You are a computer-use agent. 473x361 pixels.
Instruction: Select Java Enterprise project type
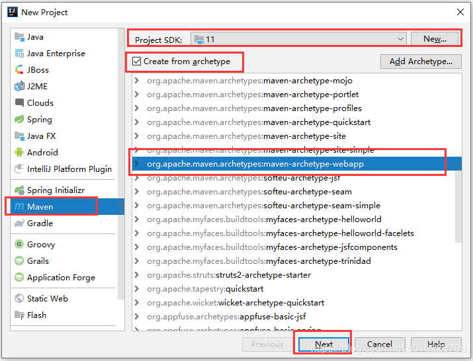point(56,54)
